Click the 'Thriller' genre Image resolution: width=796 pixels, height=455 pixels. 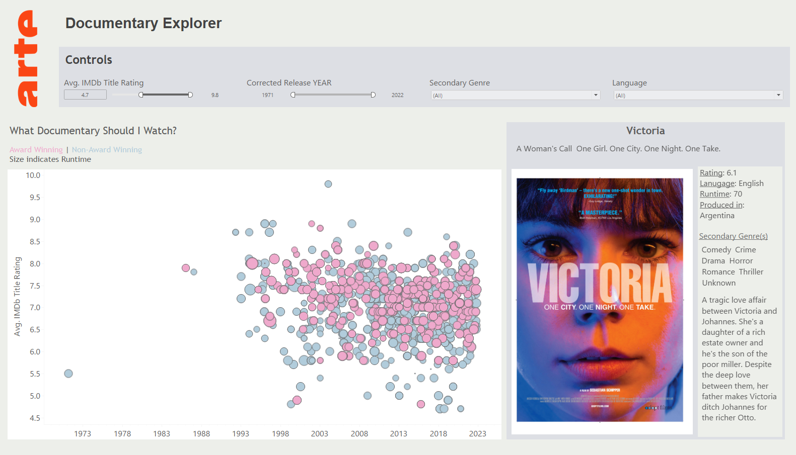pos(751,272)
